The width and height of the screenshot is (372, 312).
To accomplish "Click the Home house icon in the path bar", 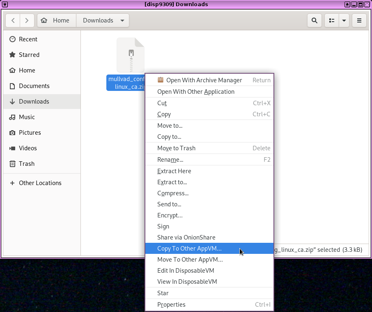I will [44, 20].
